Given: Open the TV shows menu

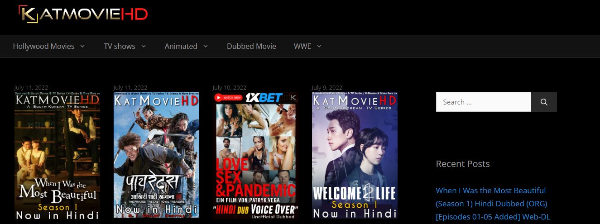Looking at the screenshot, I should (120, 46).
